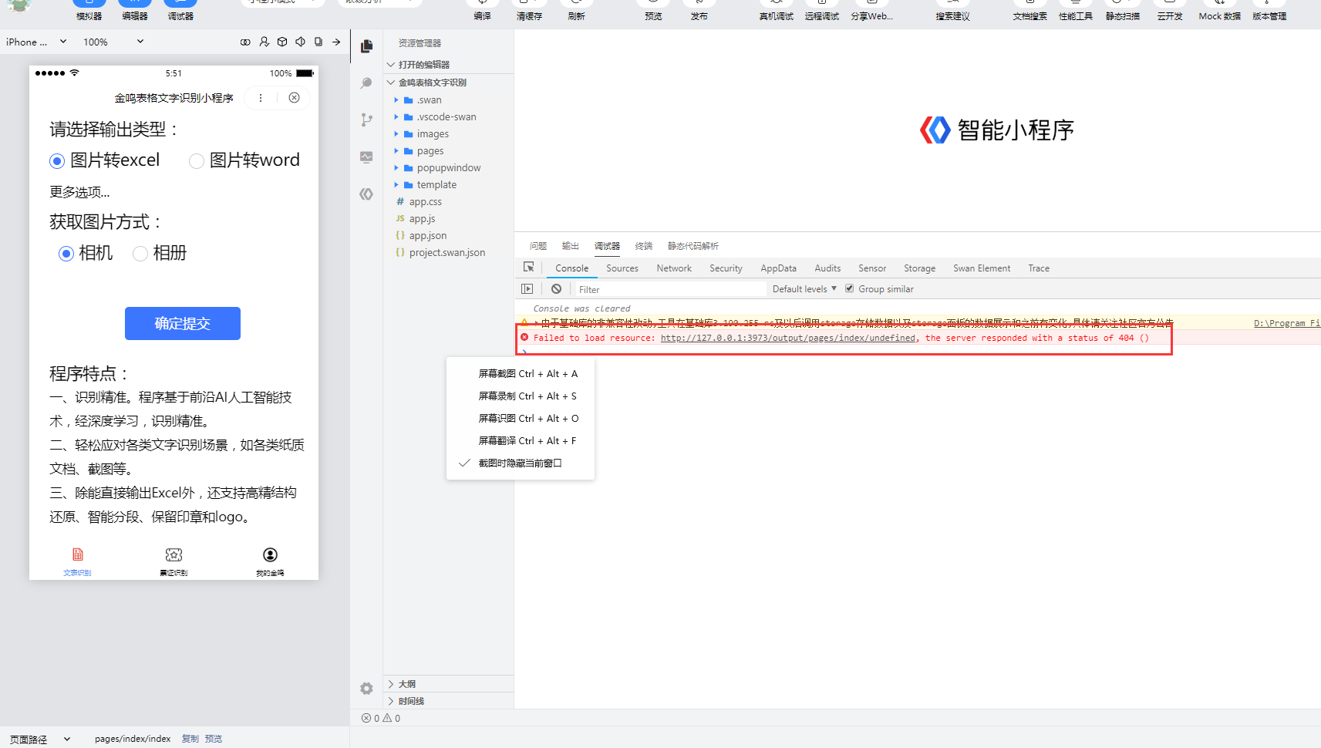This screenshot has height=748, width=1321.
Task: Tap the 我的金鸣 profile tab icon
Action: point(270,555)
